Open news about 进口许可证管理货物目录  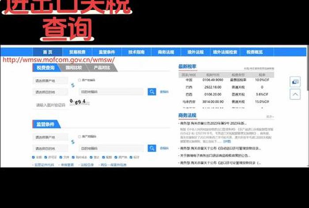pyautogui.click(x=220, y=163)
